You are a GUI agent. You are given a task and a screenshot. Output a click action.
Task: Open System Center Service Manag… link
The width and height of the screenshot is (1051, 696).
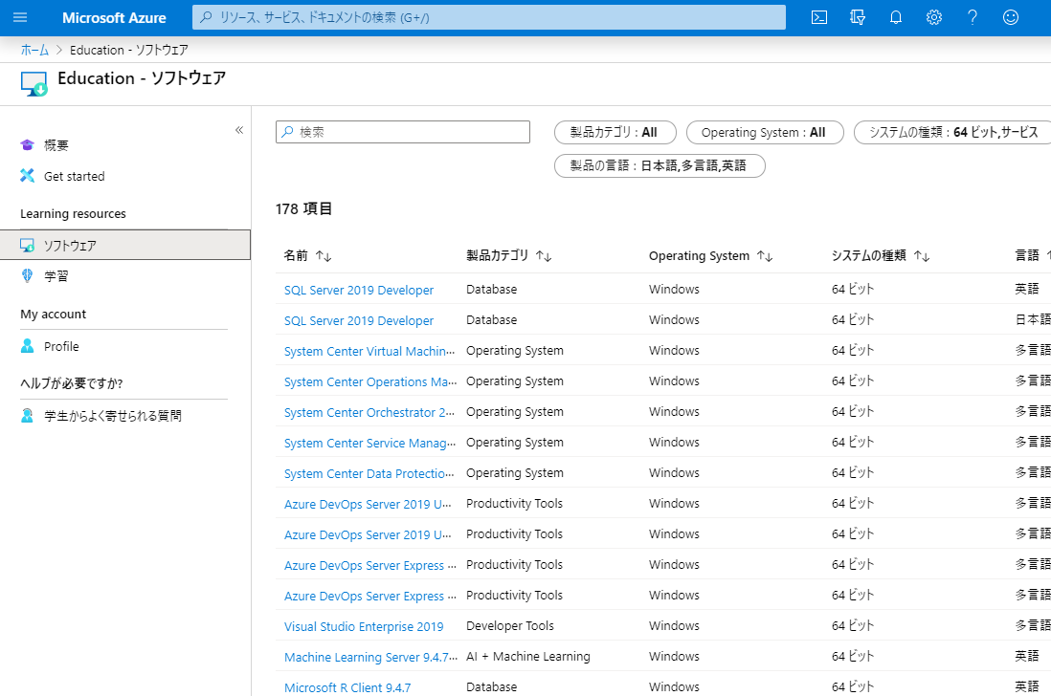pos(370,443)
